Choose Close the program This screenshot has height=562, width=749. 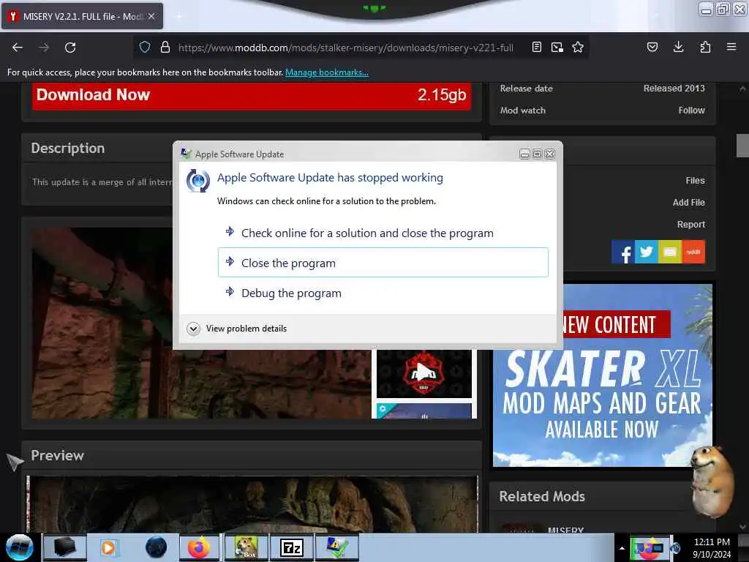(x=383, y=263)
